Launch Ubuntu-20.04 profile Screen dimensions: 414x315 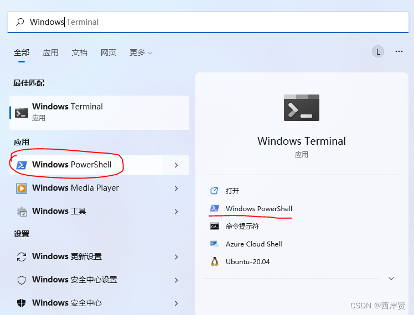point(247,262)
